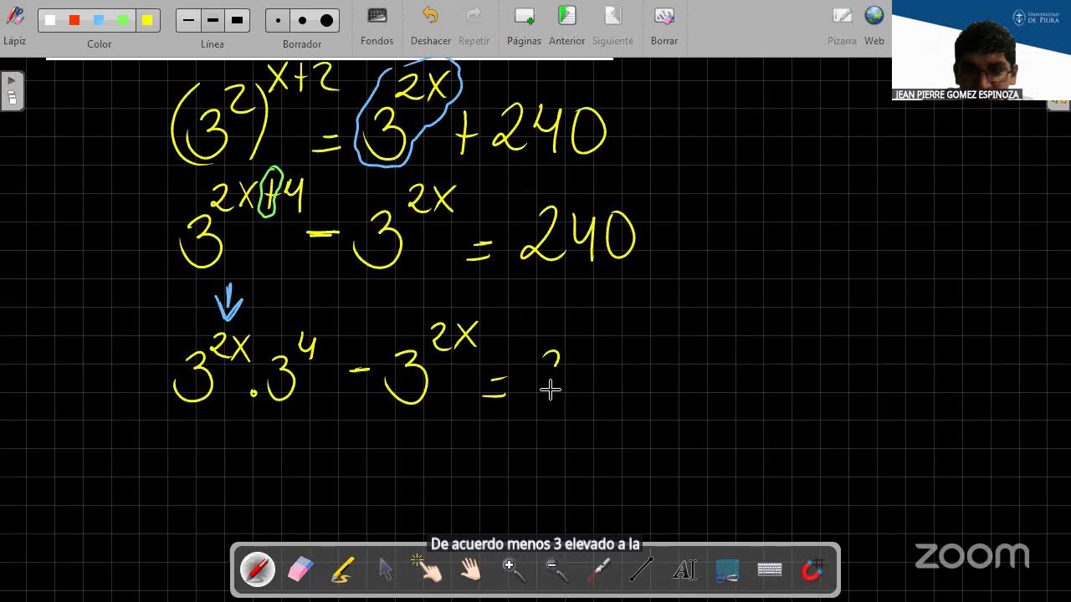Image resolution: width=1071 pixels, height=602 pixels.
Task: Choose the thin line width
Action: pyautogui.click(x=188, y=20)
